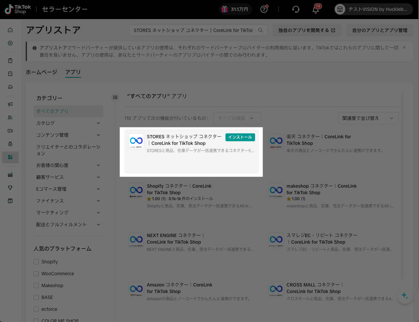Select クリエイターとのコラボレーション category
This screenshot has height=322, width=419.
coord(68,150)
